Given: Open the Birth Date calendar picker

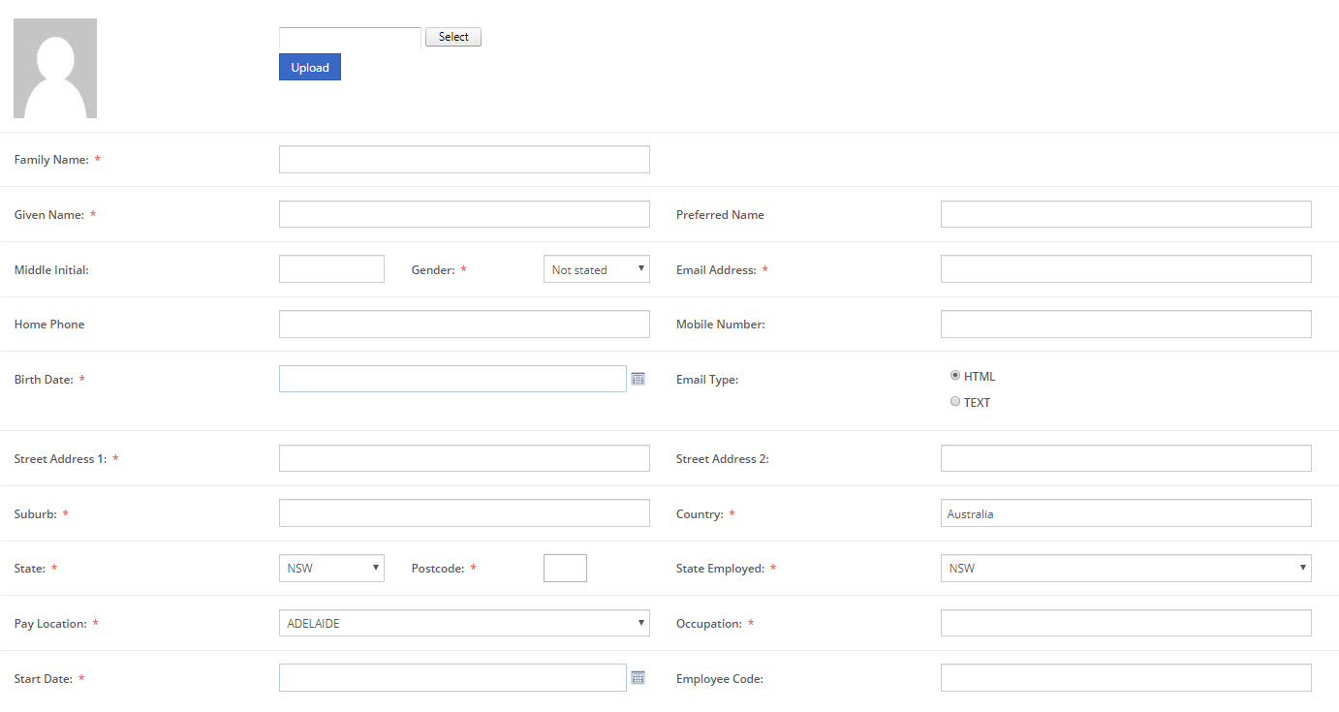Looking at the screenshot, I should click(x=638, y=379).
